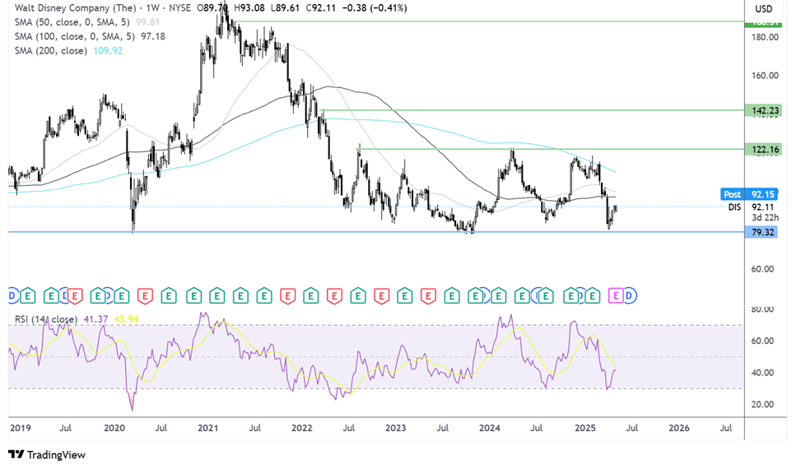This screenshot has width=801, height=469.
Task: Open the TradingView logo link
Action: (x=47, y=455)
